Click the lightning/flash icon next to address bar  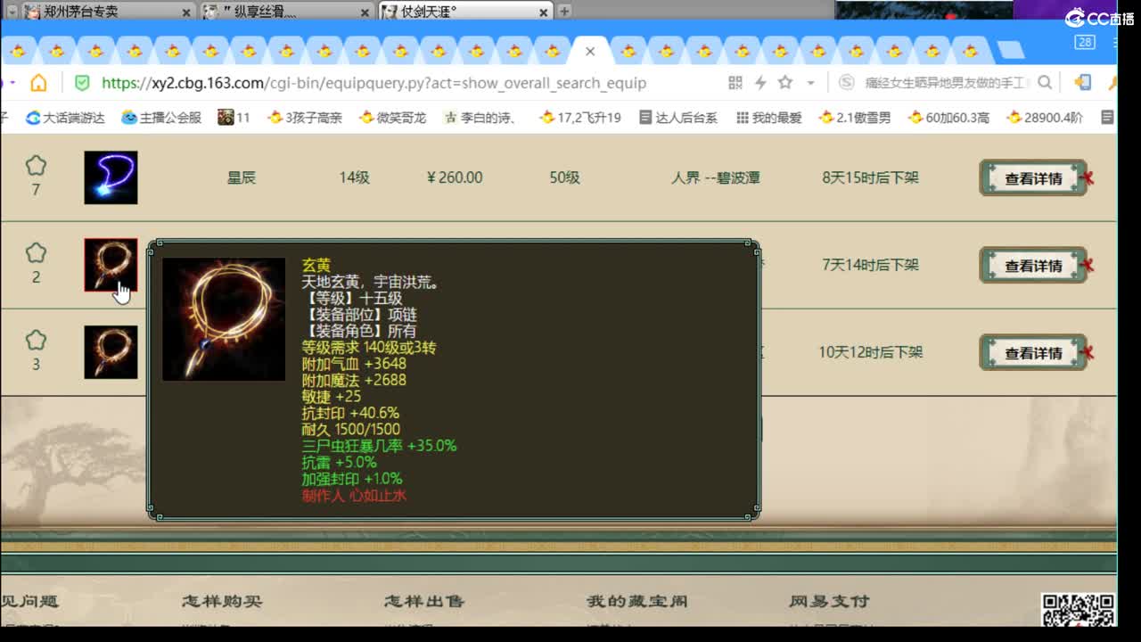point(759,82)
